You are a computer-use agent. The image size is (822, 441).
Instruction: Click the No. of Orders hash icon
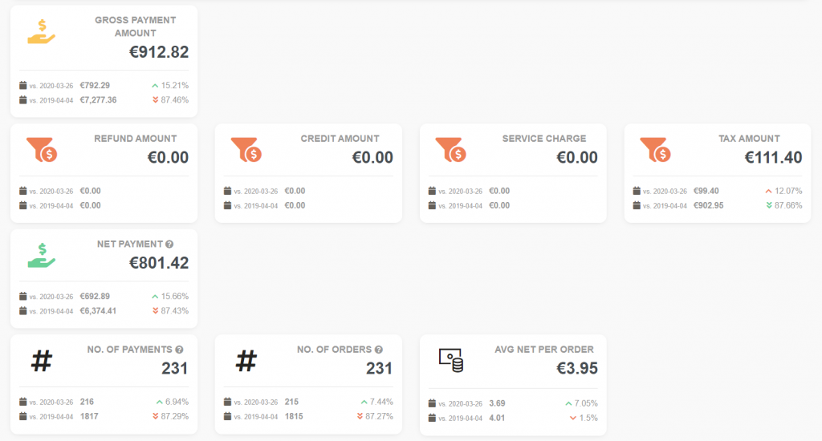click(246, 361)
